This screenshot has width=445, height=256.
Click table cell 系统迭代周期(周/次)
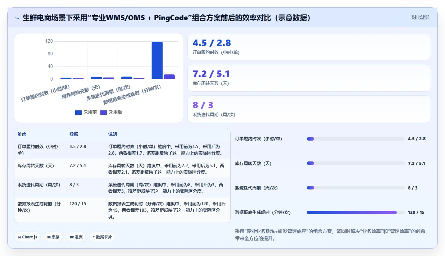[x=40, y=188]
